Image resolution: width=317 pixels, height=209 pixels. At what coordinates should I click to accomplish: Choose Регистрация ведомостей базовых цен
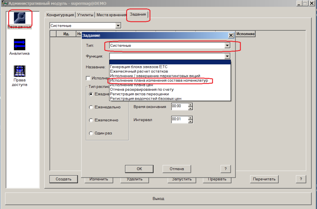tap(170, 99)
